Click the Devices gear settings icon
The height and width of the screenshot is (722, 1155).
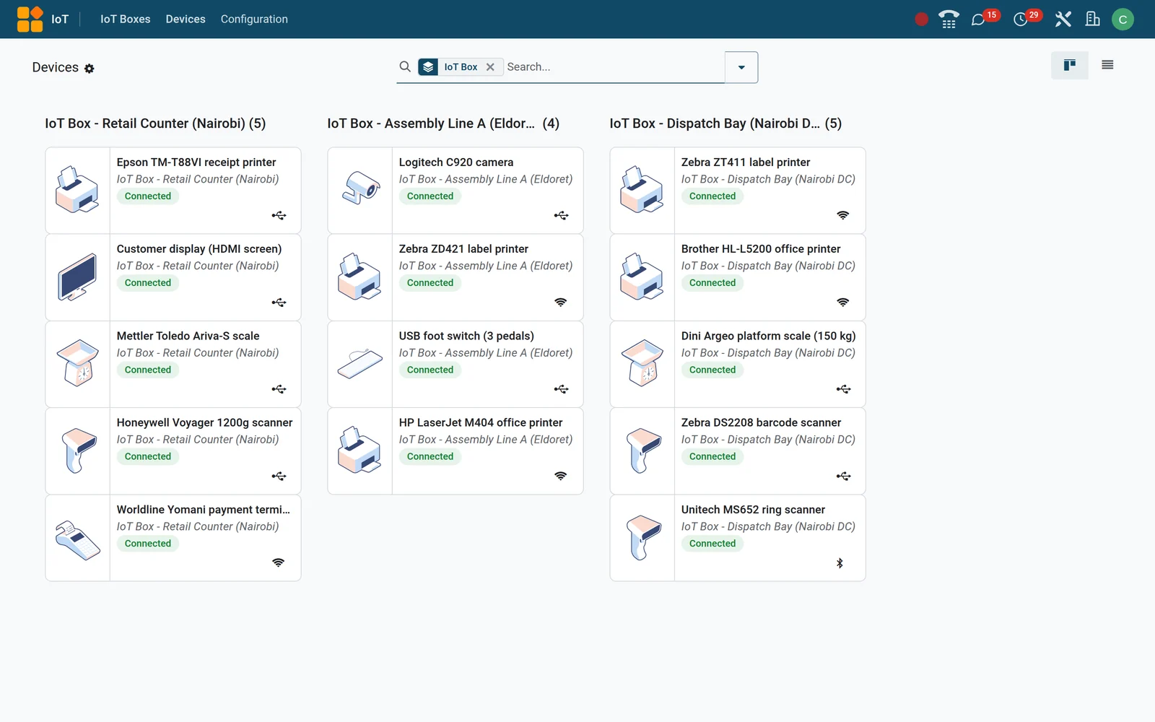(90, 69)
